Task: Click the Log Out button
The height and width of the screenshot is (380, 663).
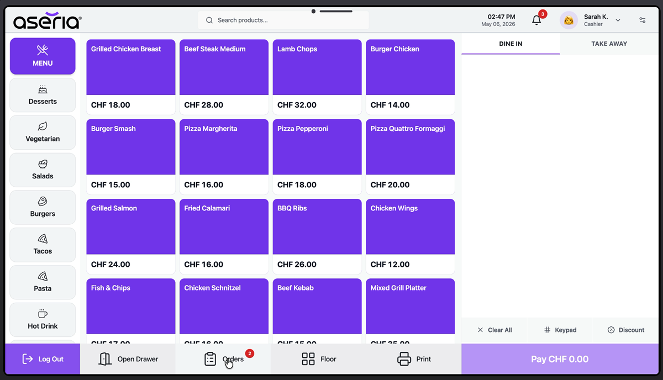Action: [x=43, y=359]
